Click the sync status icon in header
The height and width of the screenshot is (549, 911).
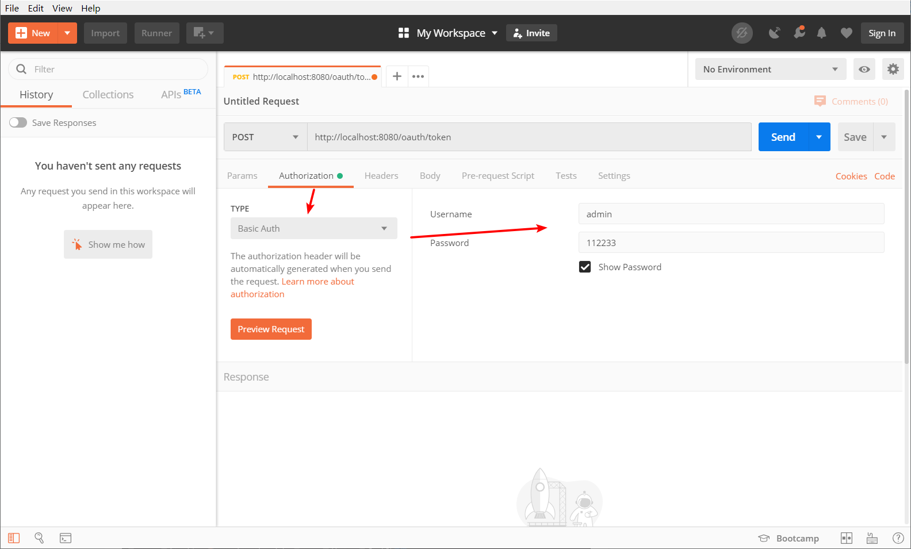tap(742, 33)
